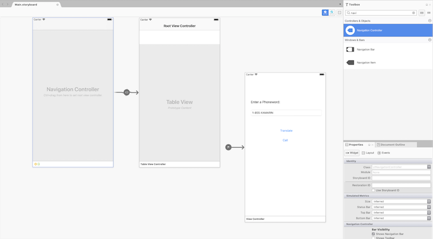Select the Widget properties tab
The image size is (433, 239).
(352, 153)
